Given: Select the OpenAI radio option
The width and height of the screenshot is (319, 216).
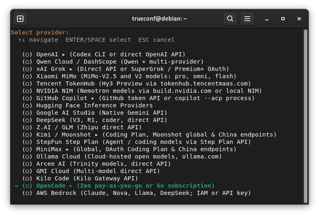Looking at the screenshot, I should coord(27,55).
